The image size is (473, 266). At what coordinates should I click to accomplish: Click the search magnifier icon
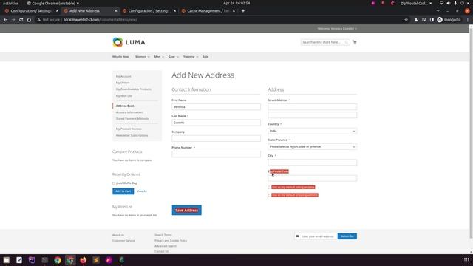(x=347, y=42)
